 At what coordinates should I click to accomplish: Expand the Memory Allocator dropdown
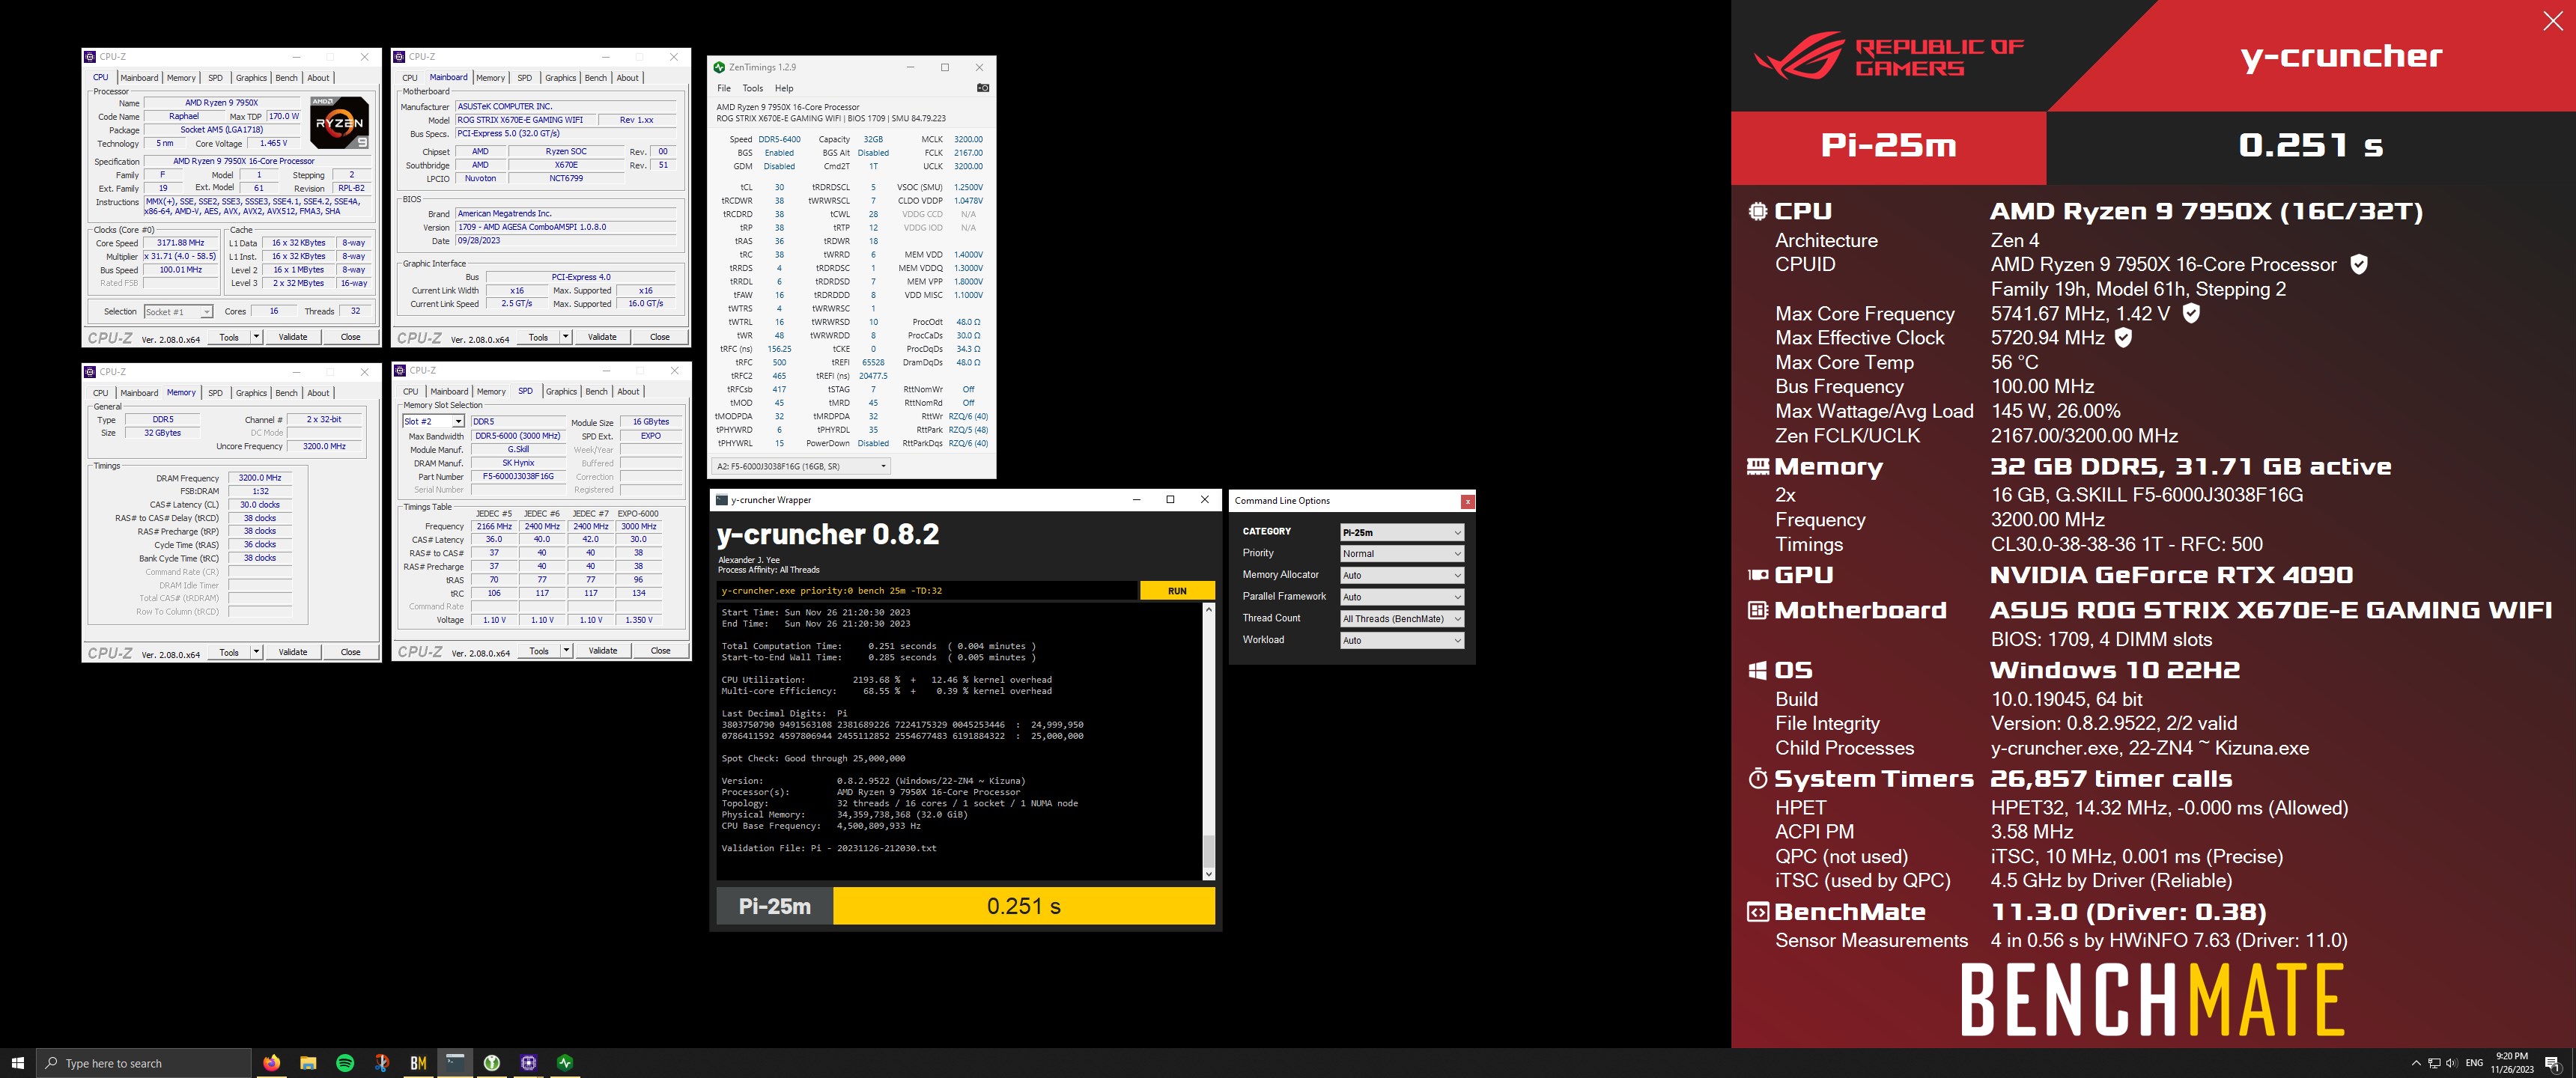[1401, 575]
